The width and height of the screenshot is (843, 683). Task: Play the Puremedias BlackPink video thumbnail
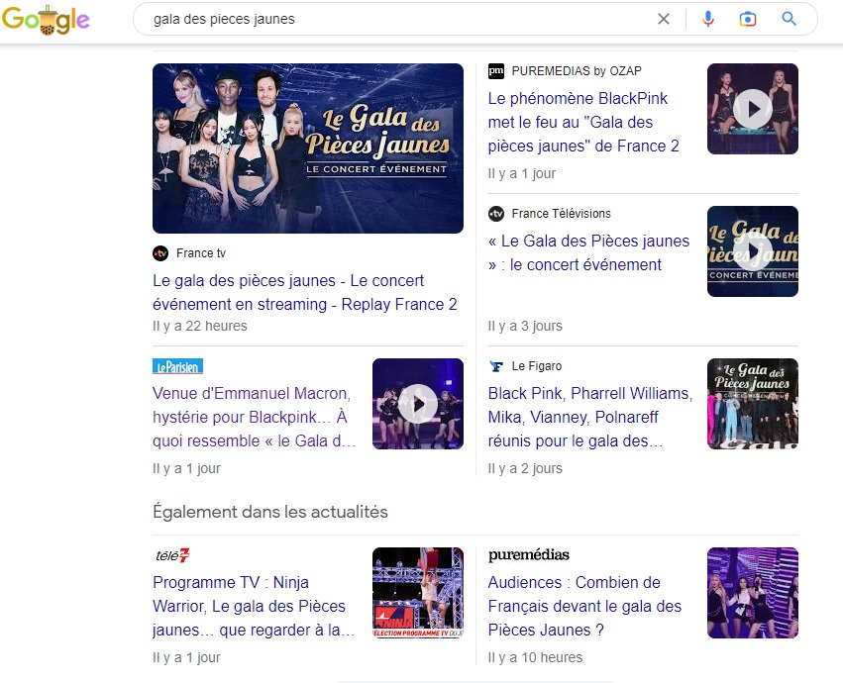coord(753,109)
